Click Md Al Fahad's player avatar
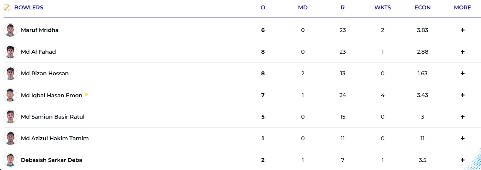The image size is (481, 170). click(x=10, y=52)
